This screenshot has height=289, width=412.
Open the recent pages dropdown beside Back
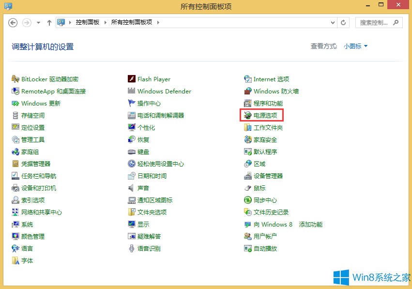[x=37, y=22]
